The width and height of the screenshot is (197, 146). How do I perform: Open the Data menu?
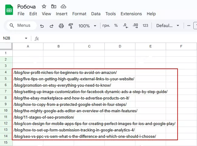pyautogui.click(x=96, y=14)
